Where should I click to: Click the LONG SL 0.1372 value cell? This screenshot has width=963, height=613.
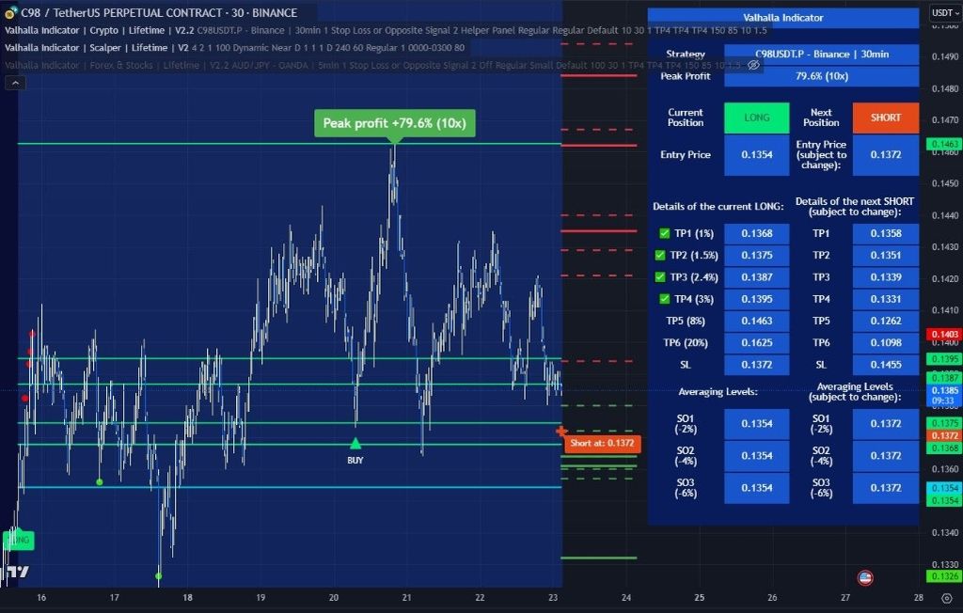pyautogui.click(x=757, y=365)
